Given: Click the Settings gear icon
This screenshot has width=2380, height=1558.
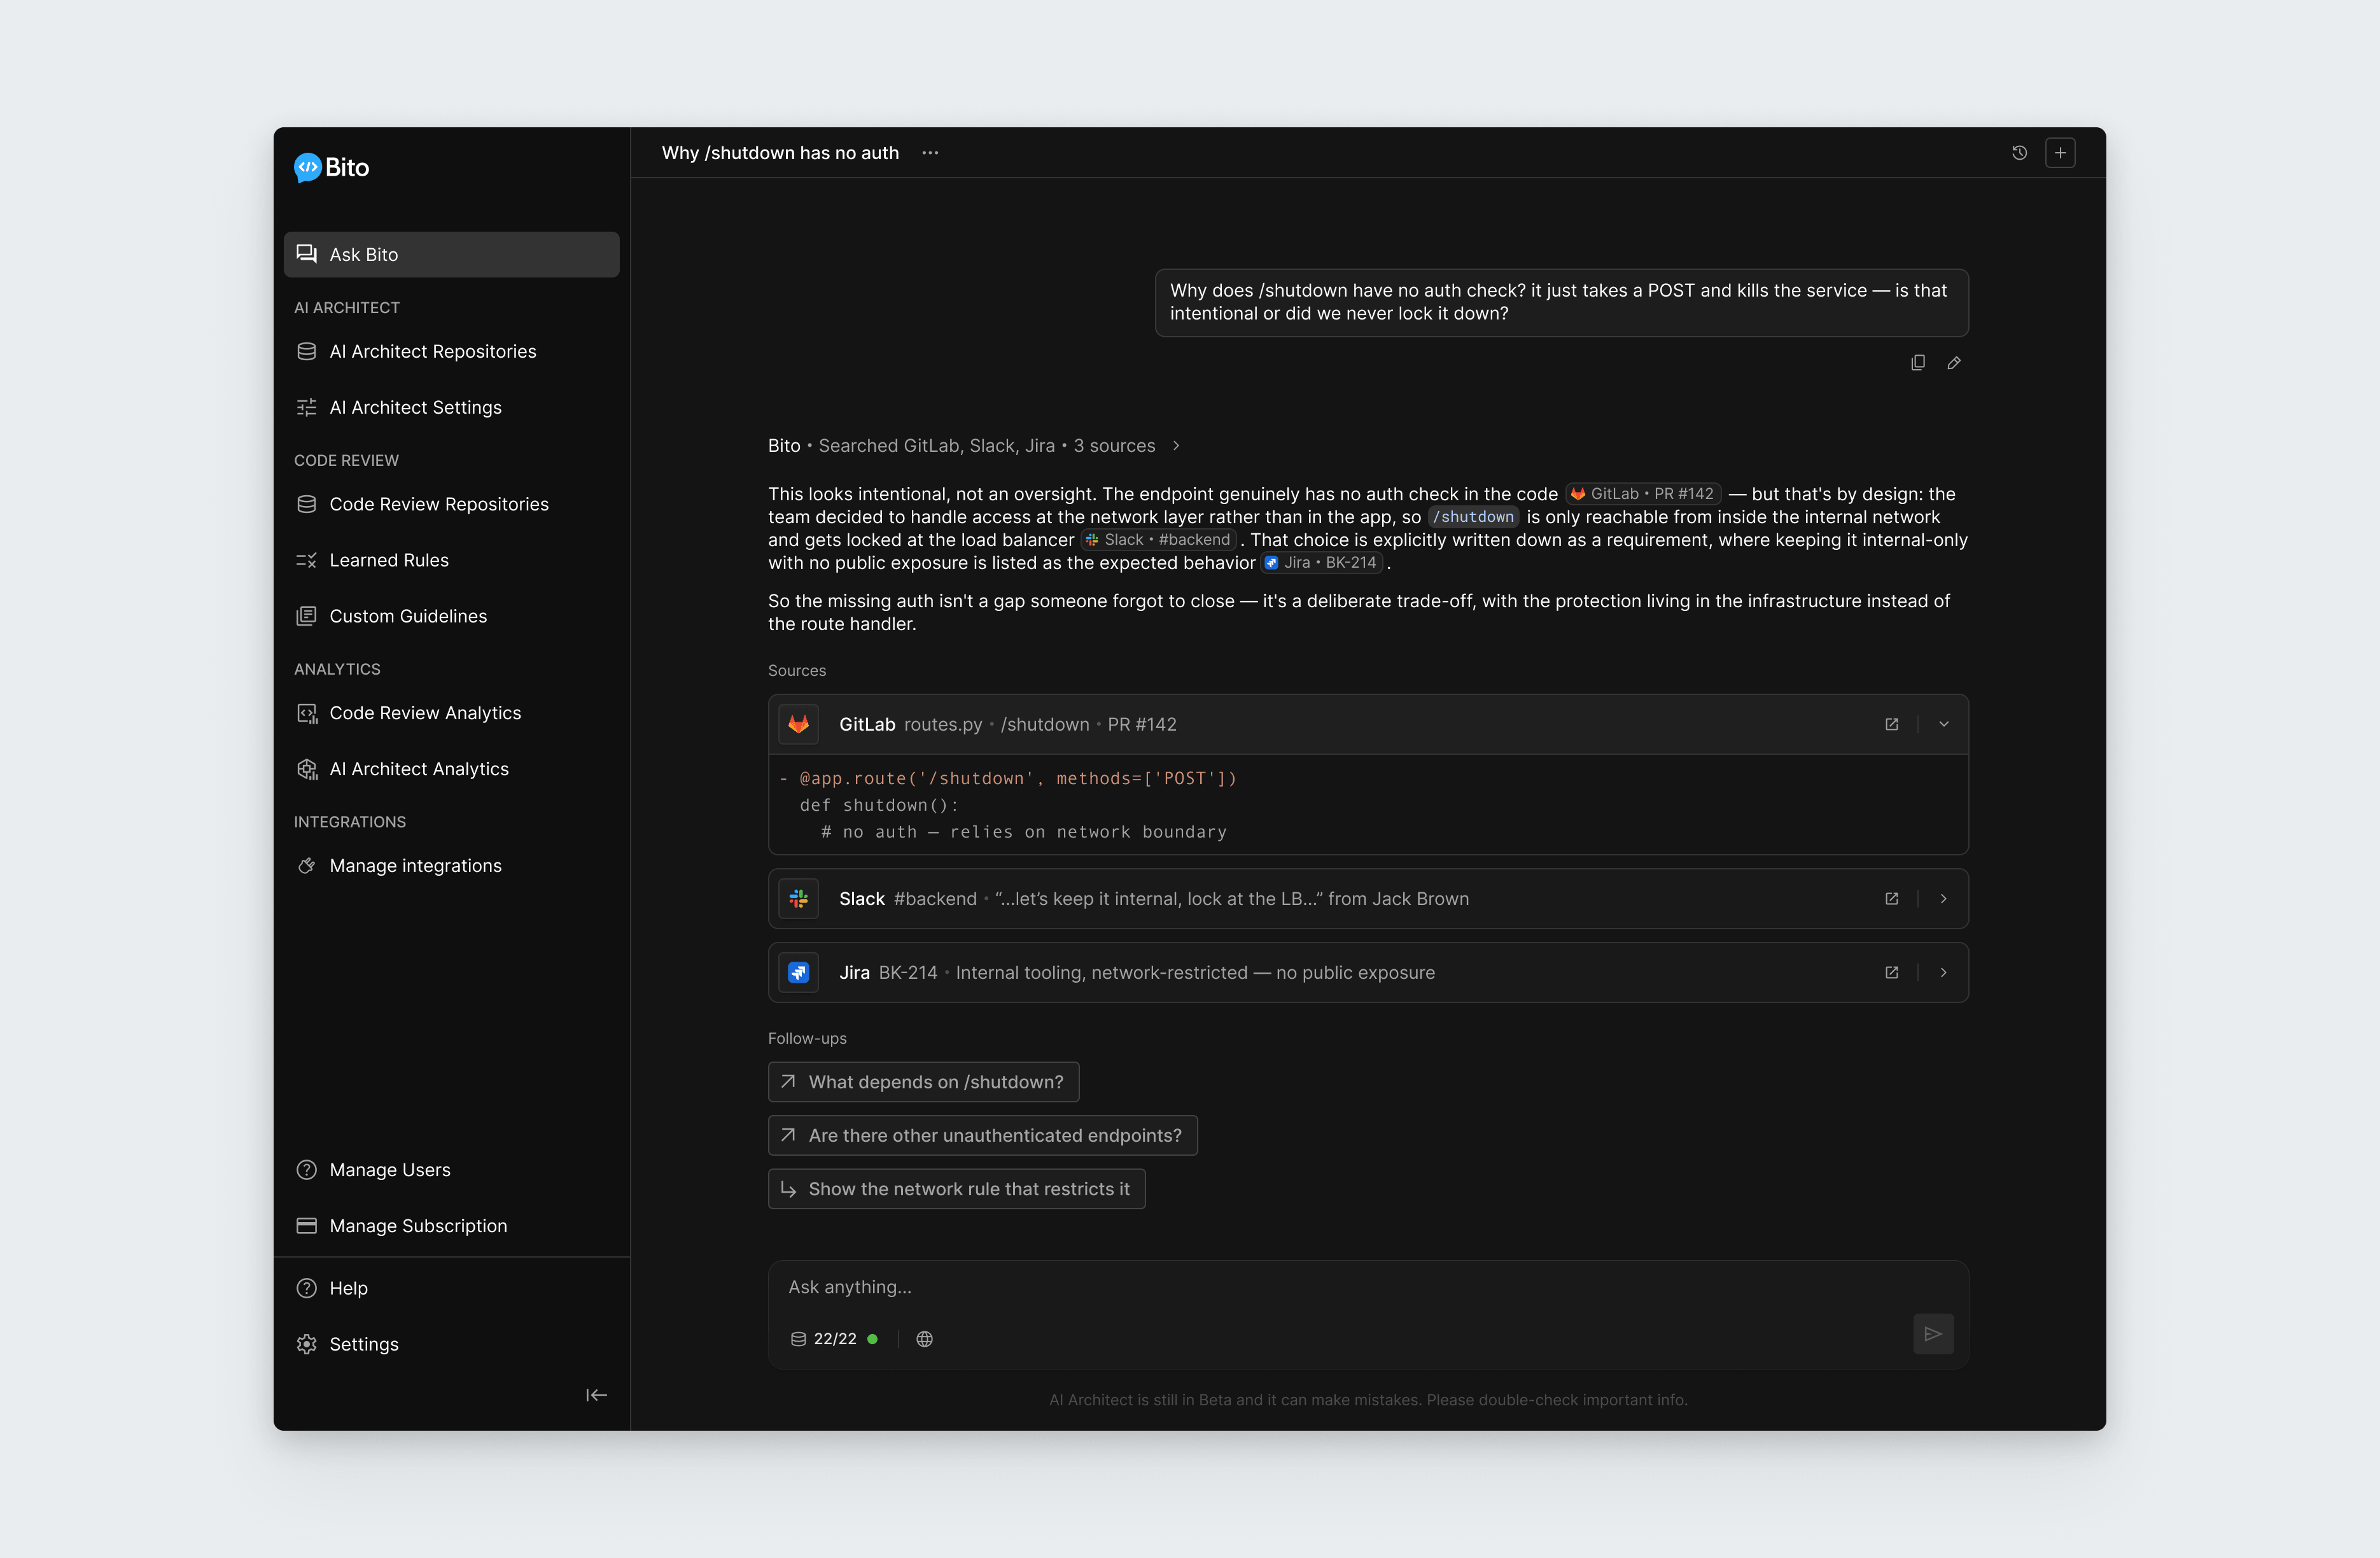Looking at the screenshot, I should (x=307, y=1344).
